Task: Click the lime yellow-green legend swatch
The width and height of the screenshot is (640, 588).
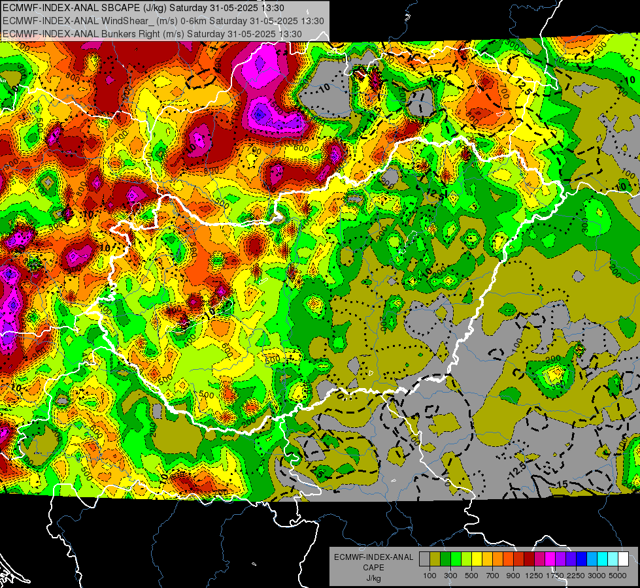Action: (467, 559)
